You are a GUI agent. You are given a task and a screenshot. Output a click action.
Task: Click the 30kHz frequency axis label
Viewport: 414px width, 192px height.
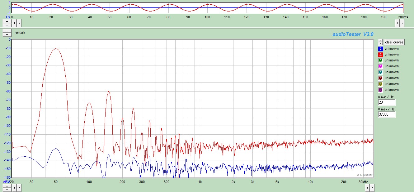[x=364, y=182]
